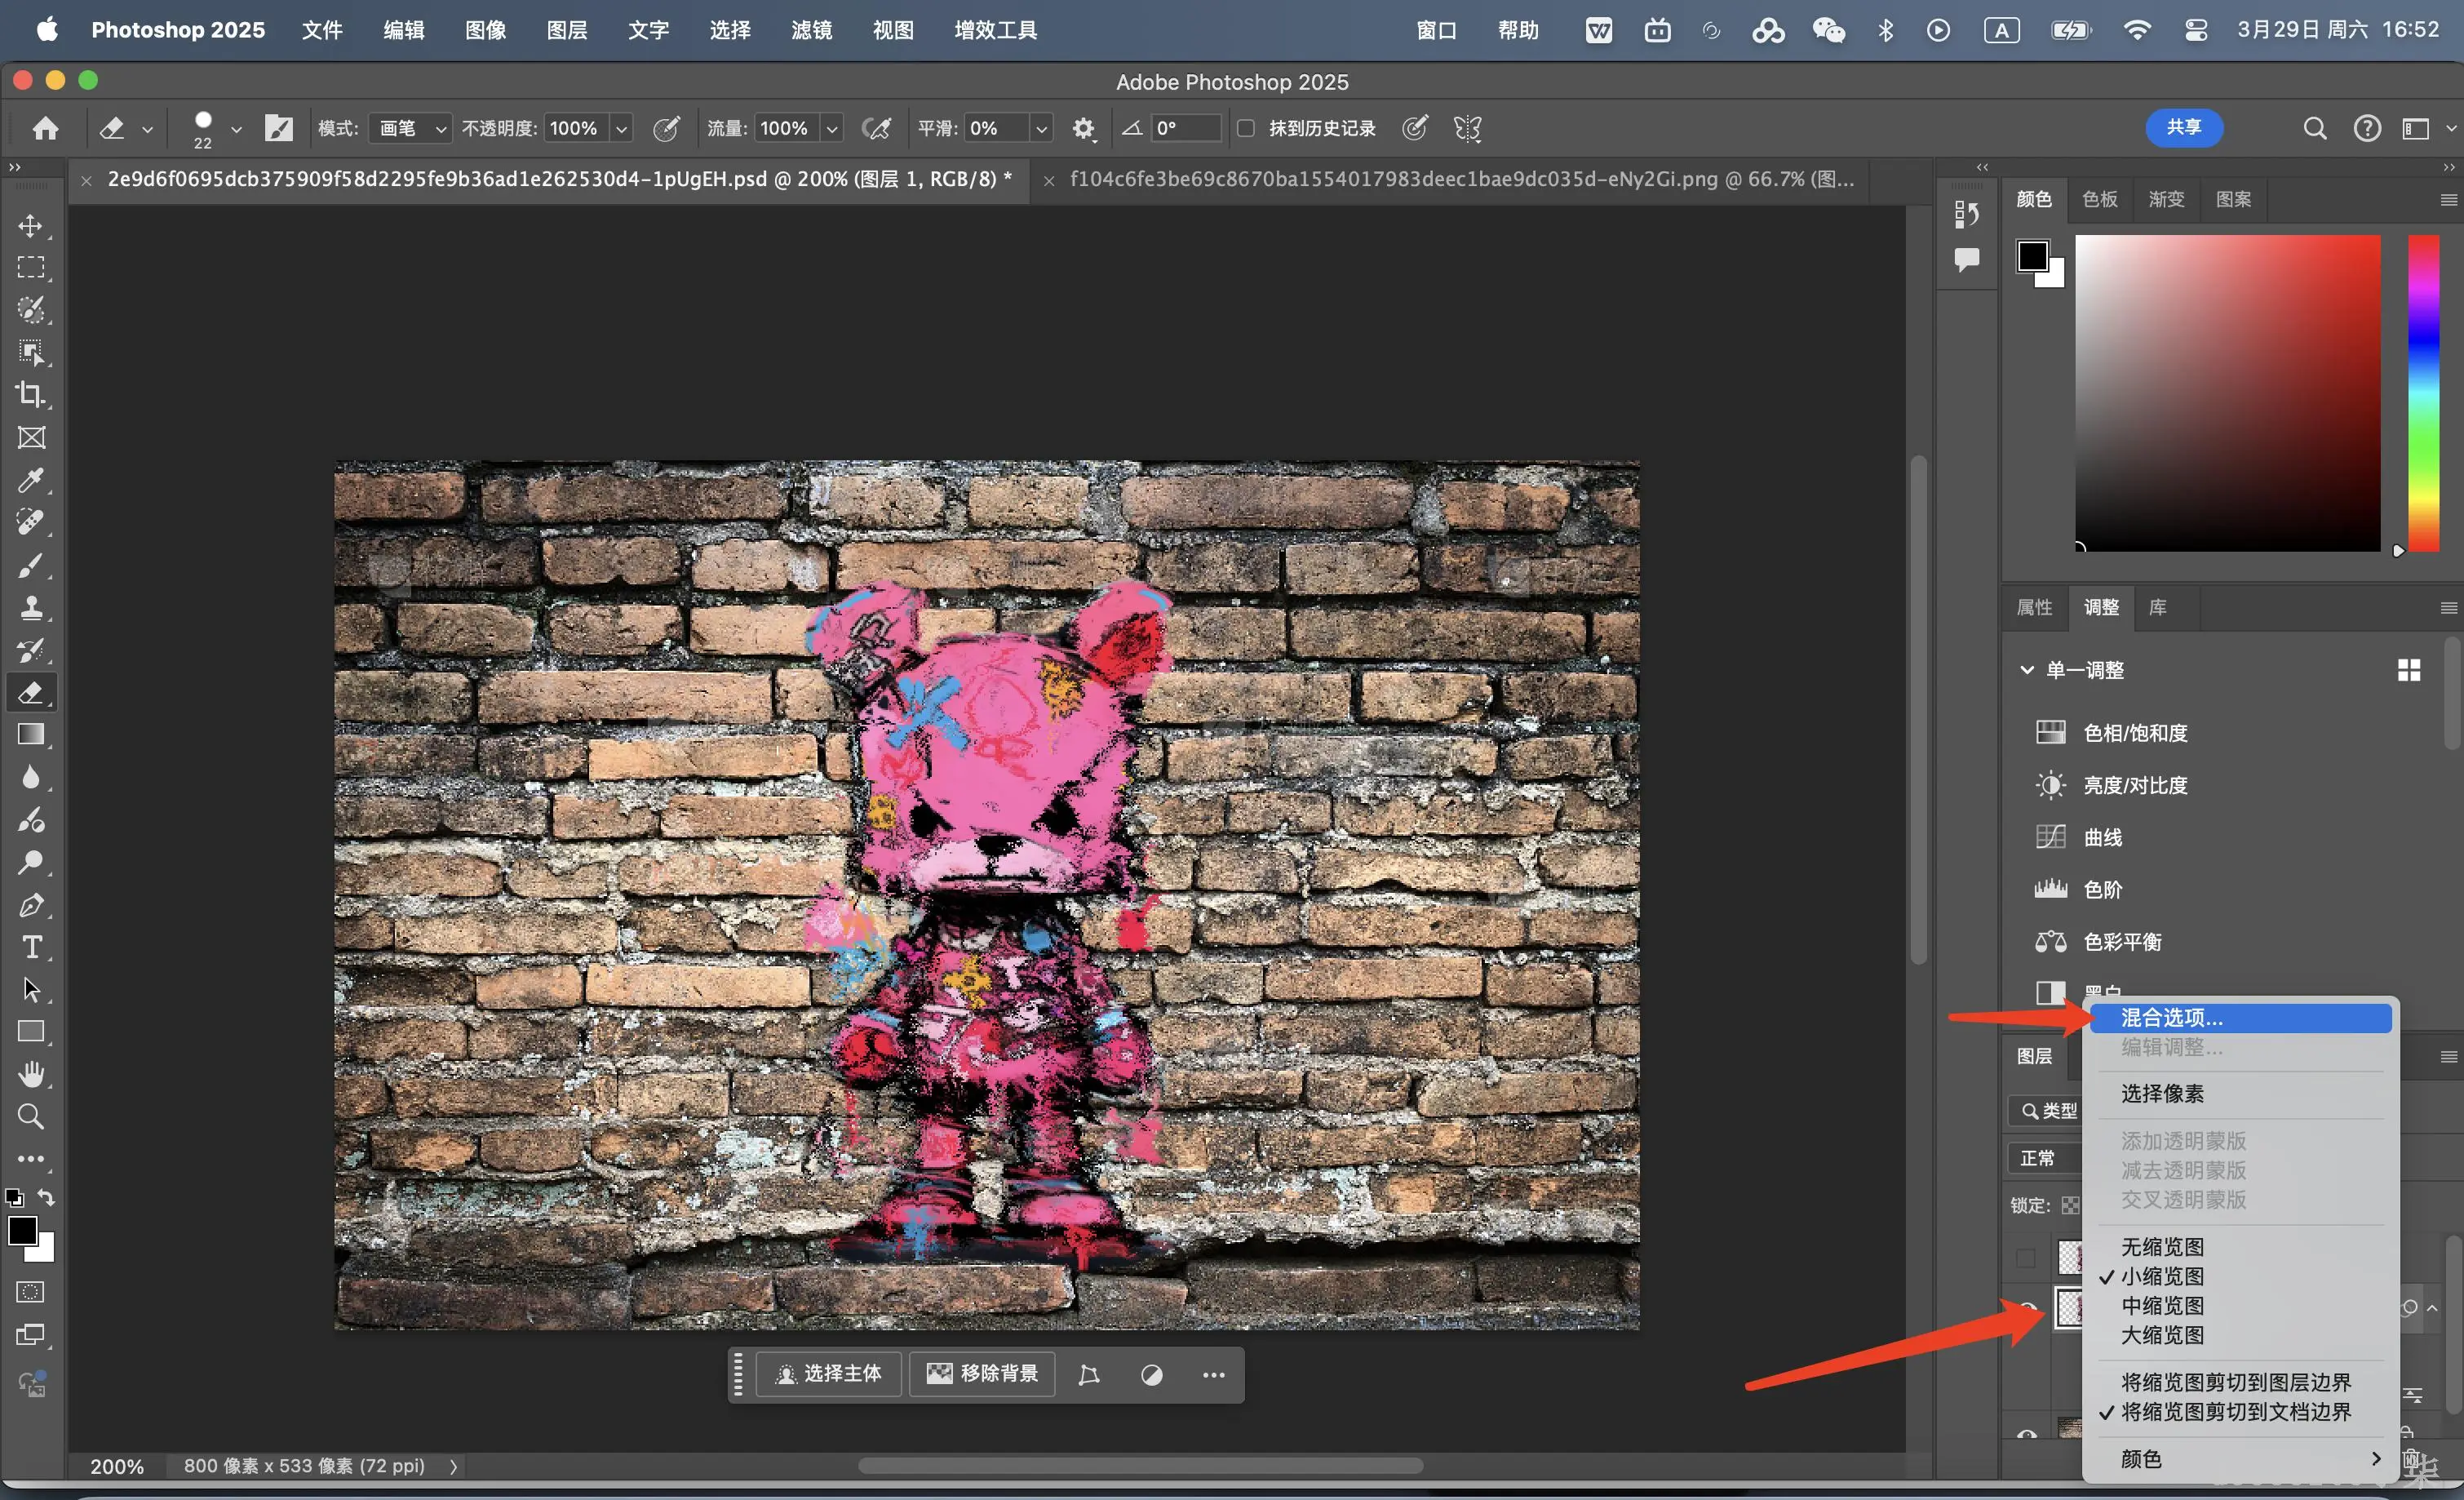This screenshot has width=2464, height=1500.
Task: Select the Move tool
Action: click(31, 226)
